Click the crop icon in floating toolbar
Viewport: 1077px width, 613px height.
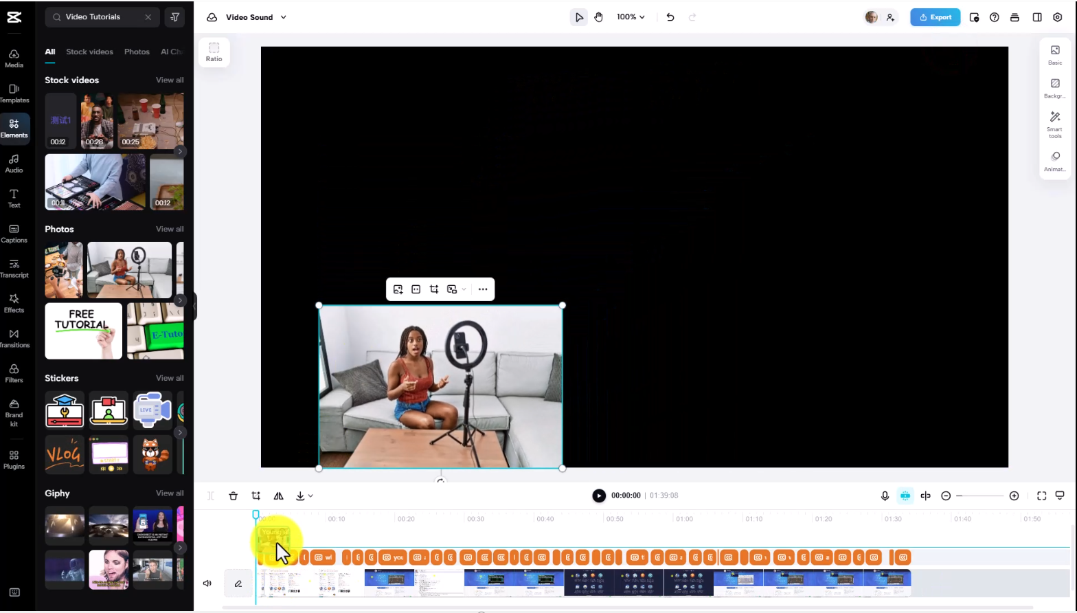(x=434, y=289)
